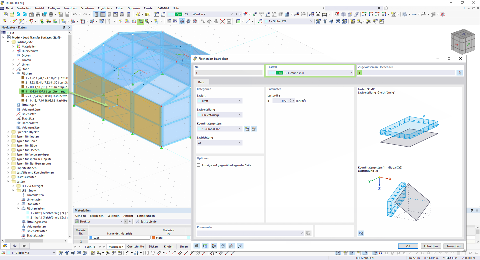Click the pick surfaces icon beside assigned surfaces
Image resolution: width=480 pixels, height=260 pixels.
click(459, 73)
